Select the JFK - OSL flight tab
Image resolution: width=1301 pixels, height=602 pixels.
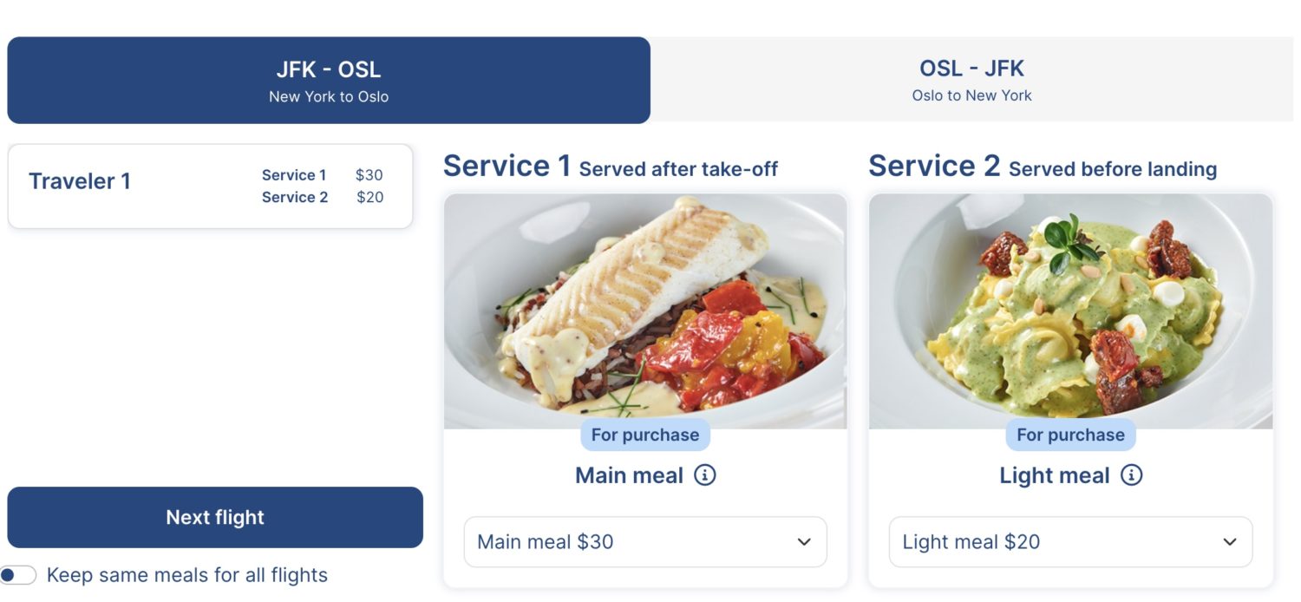pyautogui.click(x=330, y=80)
